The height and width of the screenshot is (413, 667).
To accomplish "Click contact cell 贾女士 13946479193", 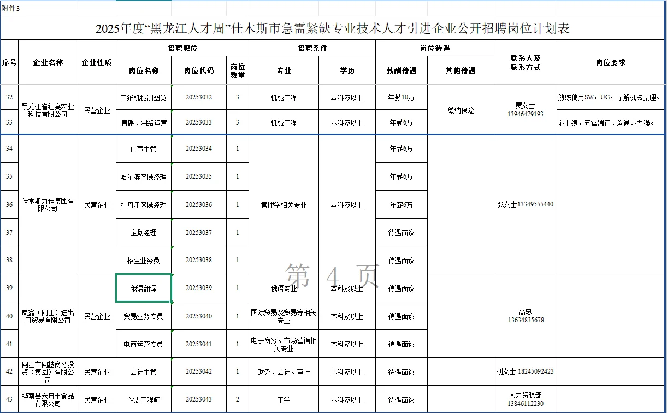I will click(526, 110).
